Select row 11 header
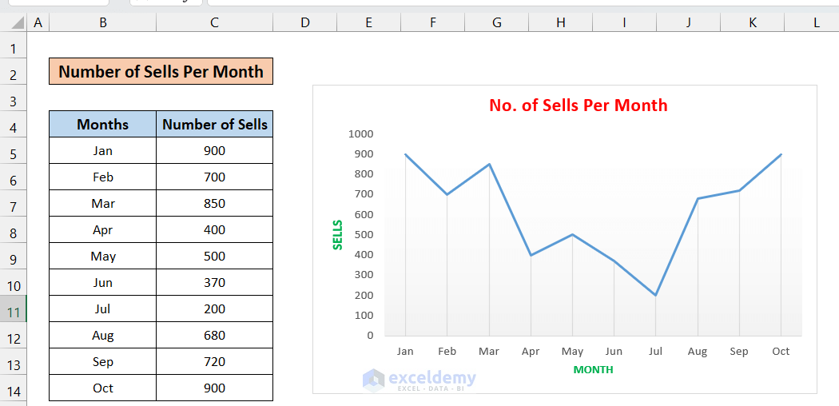The height and width of the screenshot is (406, 839). click(13, 312)
